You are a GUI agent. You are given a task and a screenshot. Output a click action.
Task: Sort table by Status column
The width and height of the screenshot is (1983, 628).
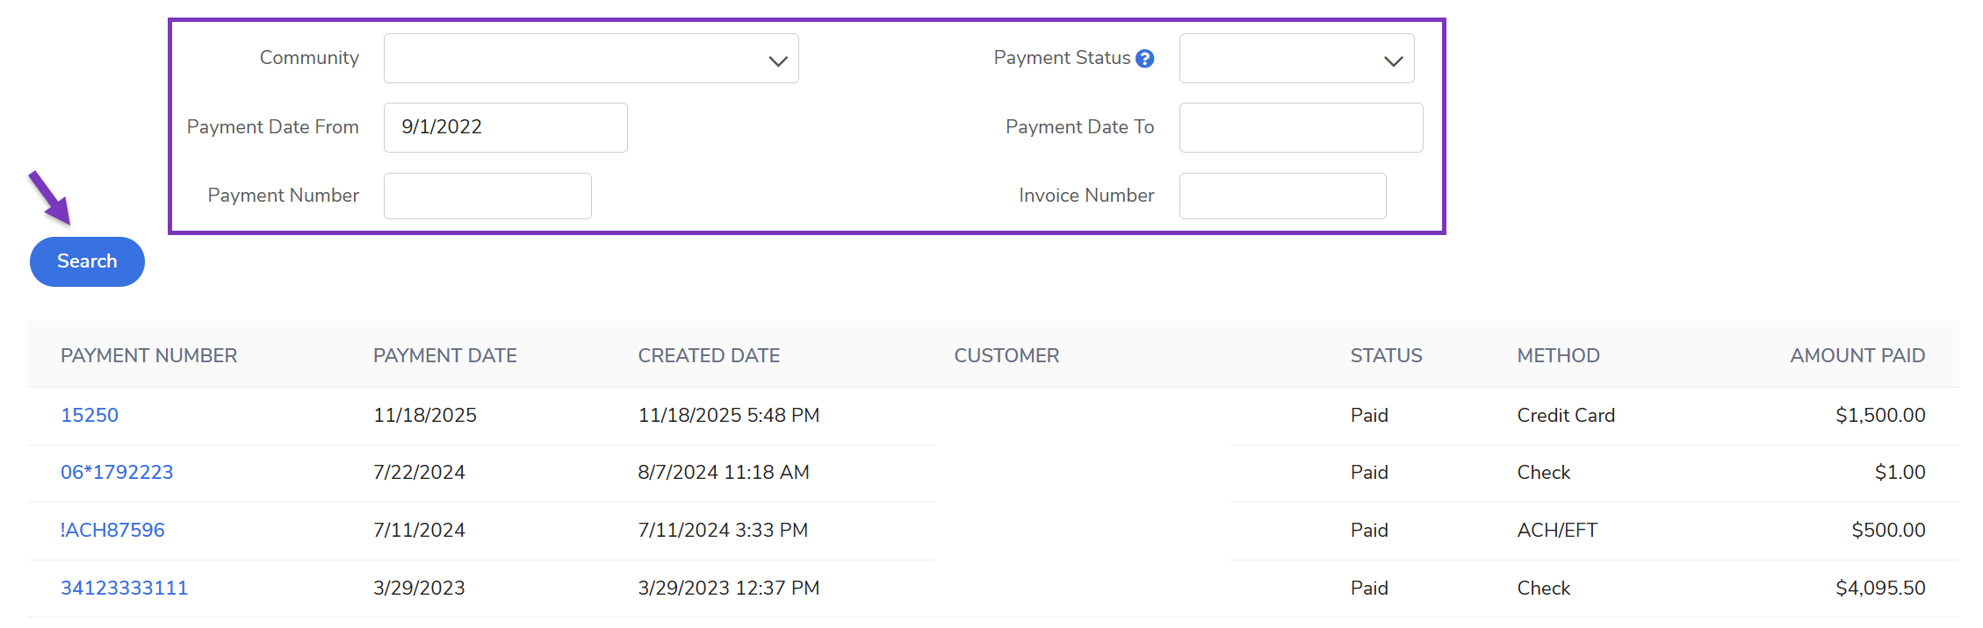click(1386, 356)
